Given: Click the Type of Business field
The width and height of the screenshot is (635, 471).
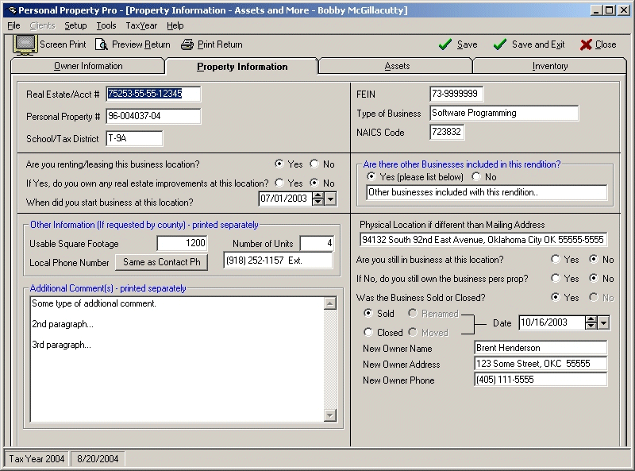Looking at the screenshot, I should coord(504,113).
